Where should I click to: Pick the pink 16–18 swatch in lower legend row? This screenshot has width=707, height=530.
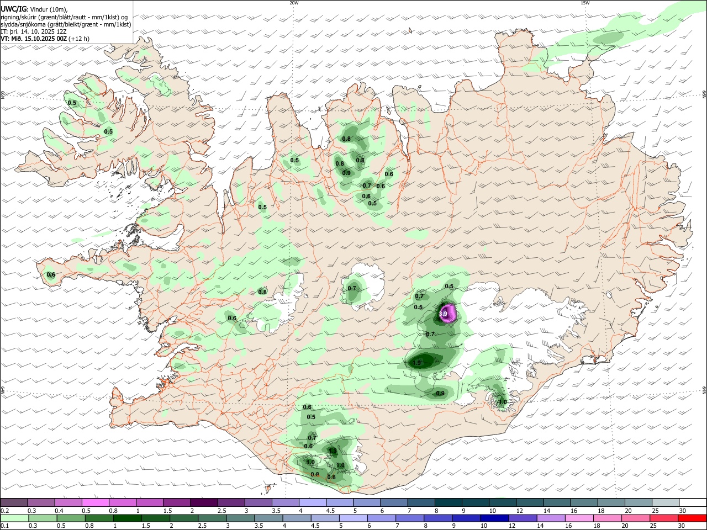pyautogui.click(x=579, y=518)
